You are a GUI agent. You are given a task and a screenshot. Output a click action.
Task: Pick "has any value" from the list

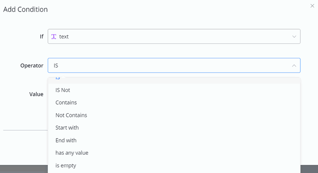(72, 152)
